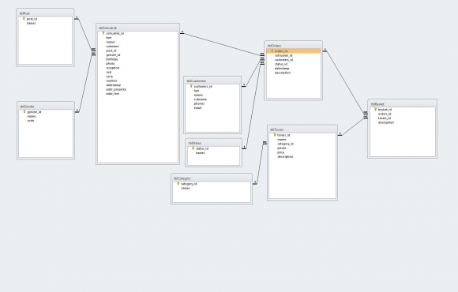Click the email field in tblCustomers
This screenshot has width=458, height=292.
[x=197, y=108]
